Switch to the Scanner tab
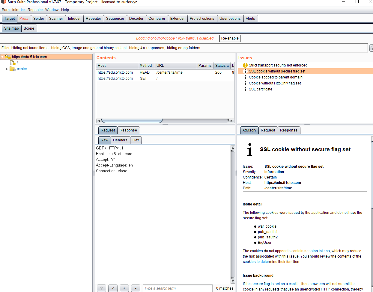This screenshot has height=292, width=373. (x=56, y=19)
